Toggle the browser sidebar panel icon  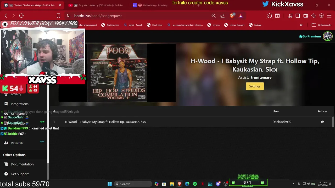(x=298, y=16)
